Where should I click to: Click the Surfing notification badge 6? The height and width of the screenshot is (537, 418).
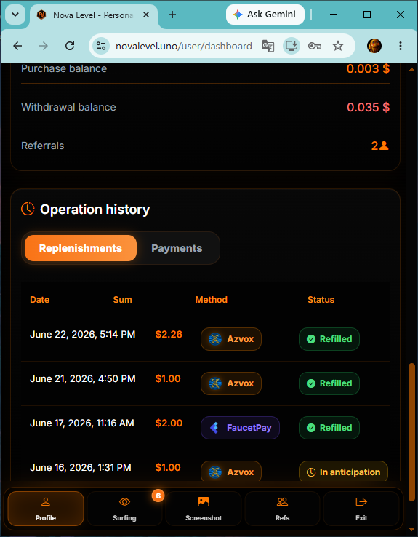[158, 496]
